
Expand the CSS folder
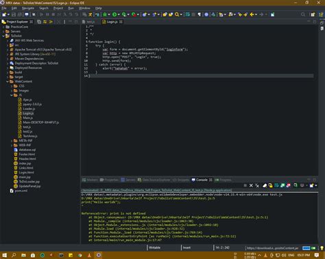[12, 86]
